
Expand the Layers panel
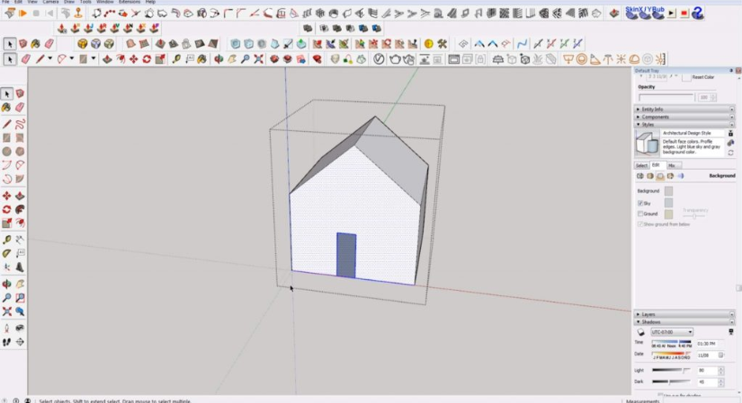684,314
